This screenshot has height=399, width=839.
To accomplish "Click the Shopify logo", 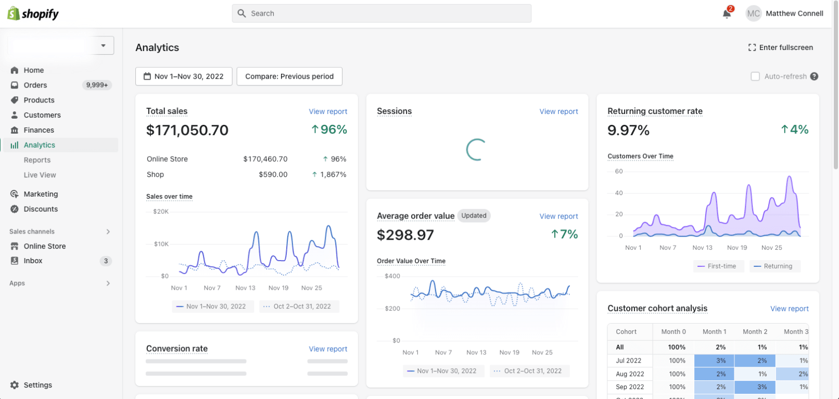I will coord(33,14).
